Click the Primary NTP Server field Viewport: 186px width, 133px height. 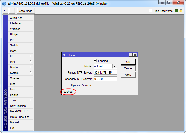105,73
